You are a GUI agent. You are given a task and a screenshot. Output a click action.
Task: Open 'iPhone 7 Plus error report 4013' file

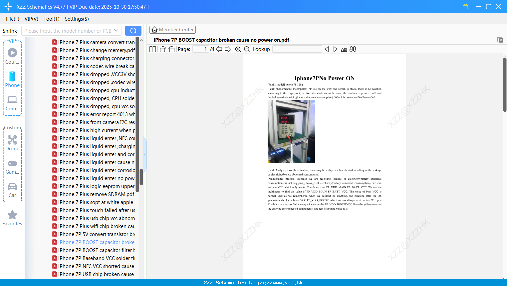coord(97,114)
